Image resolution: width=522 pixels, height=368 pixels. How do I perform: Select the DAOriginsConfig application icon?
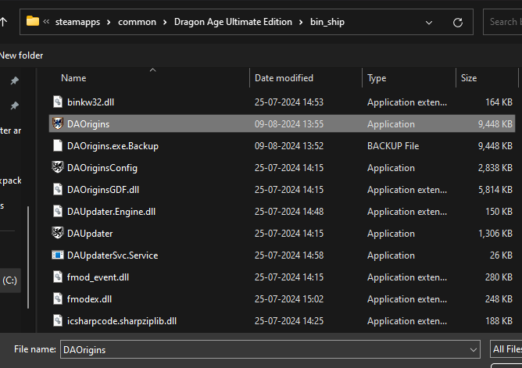(58, 167)
